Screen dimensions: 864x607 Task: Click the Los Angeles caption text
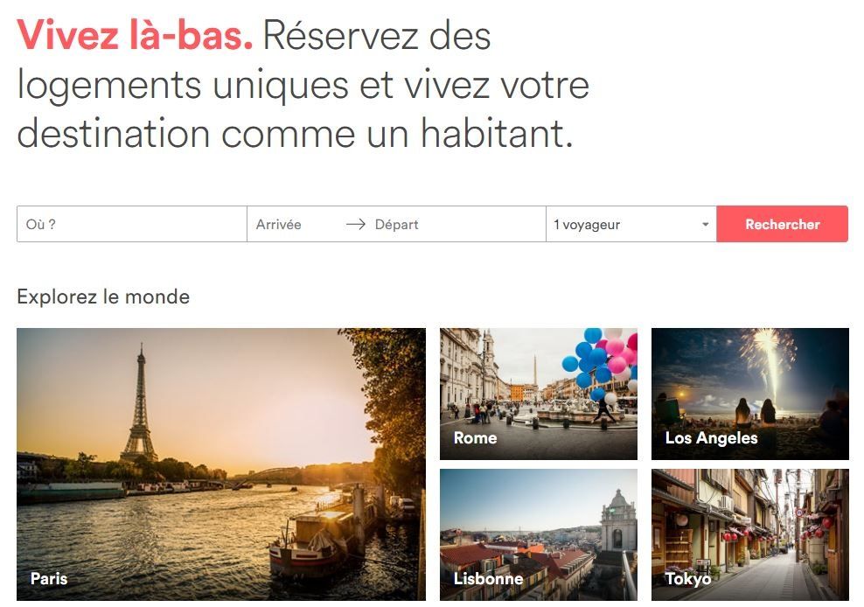tap(711, 437)
